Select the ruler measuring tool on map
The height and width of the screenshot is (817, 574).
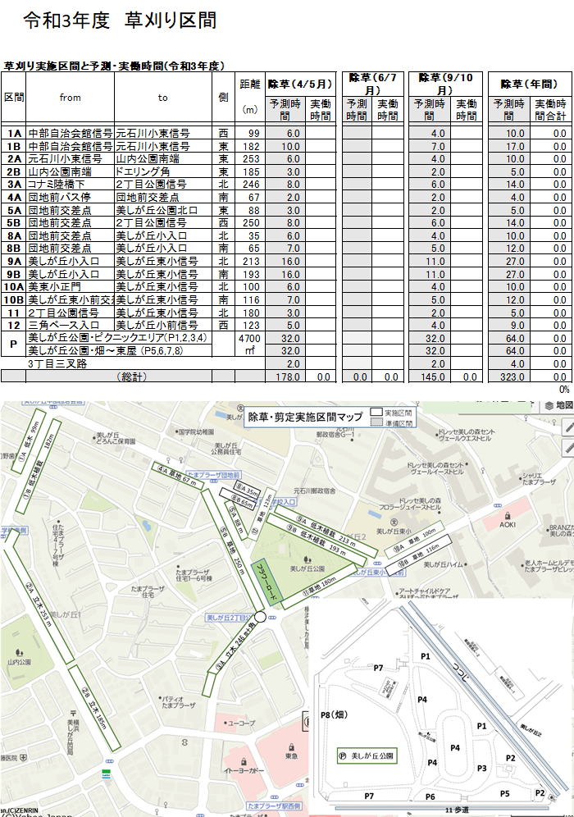point(569,447)
